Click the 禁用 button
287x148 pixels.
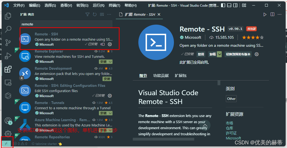tap(201, 54)
